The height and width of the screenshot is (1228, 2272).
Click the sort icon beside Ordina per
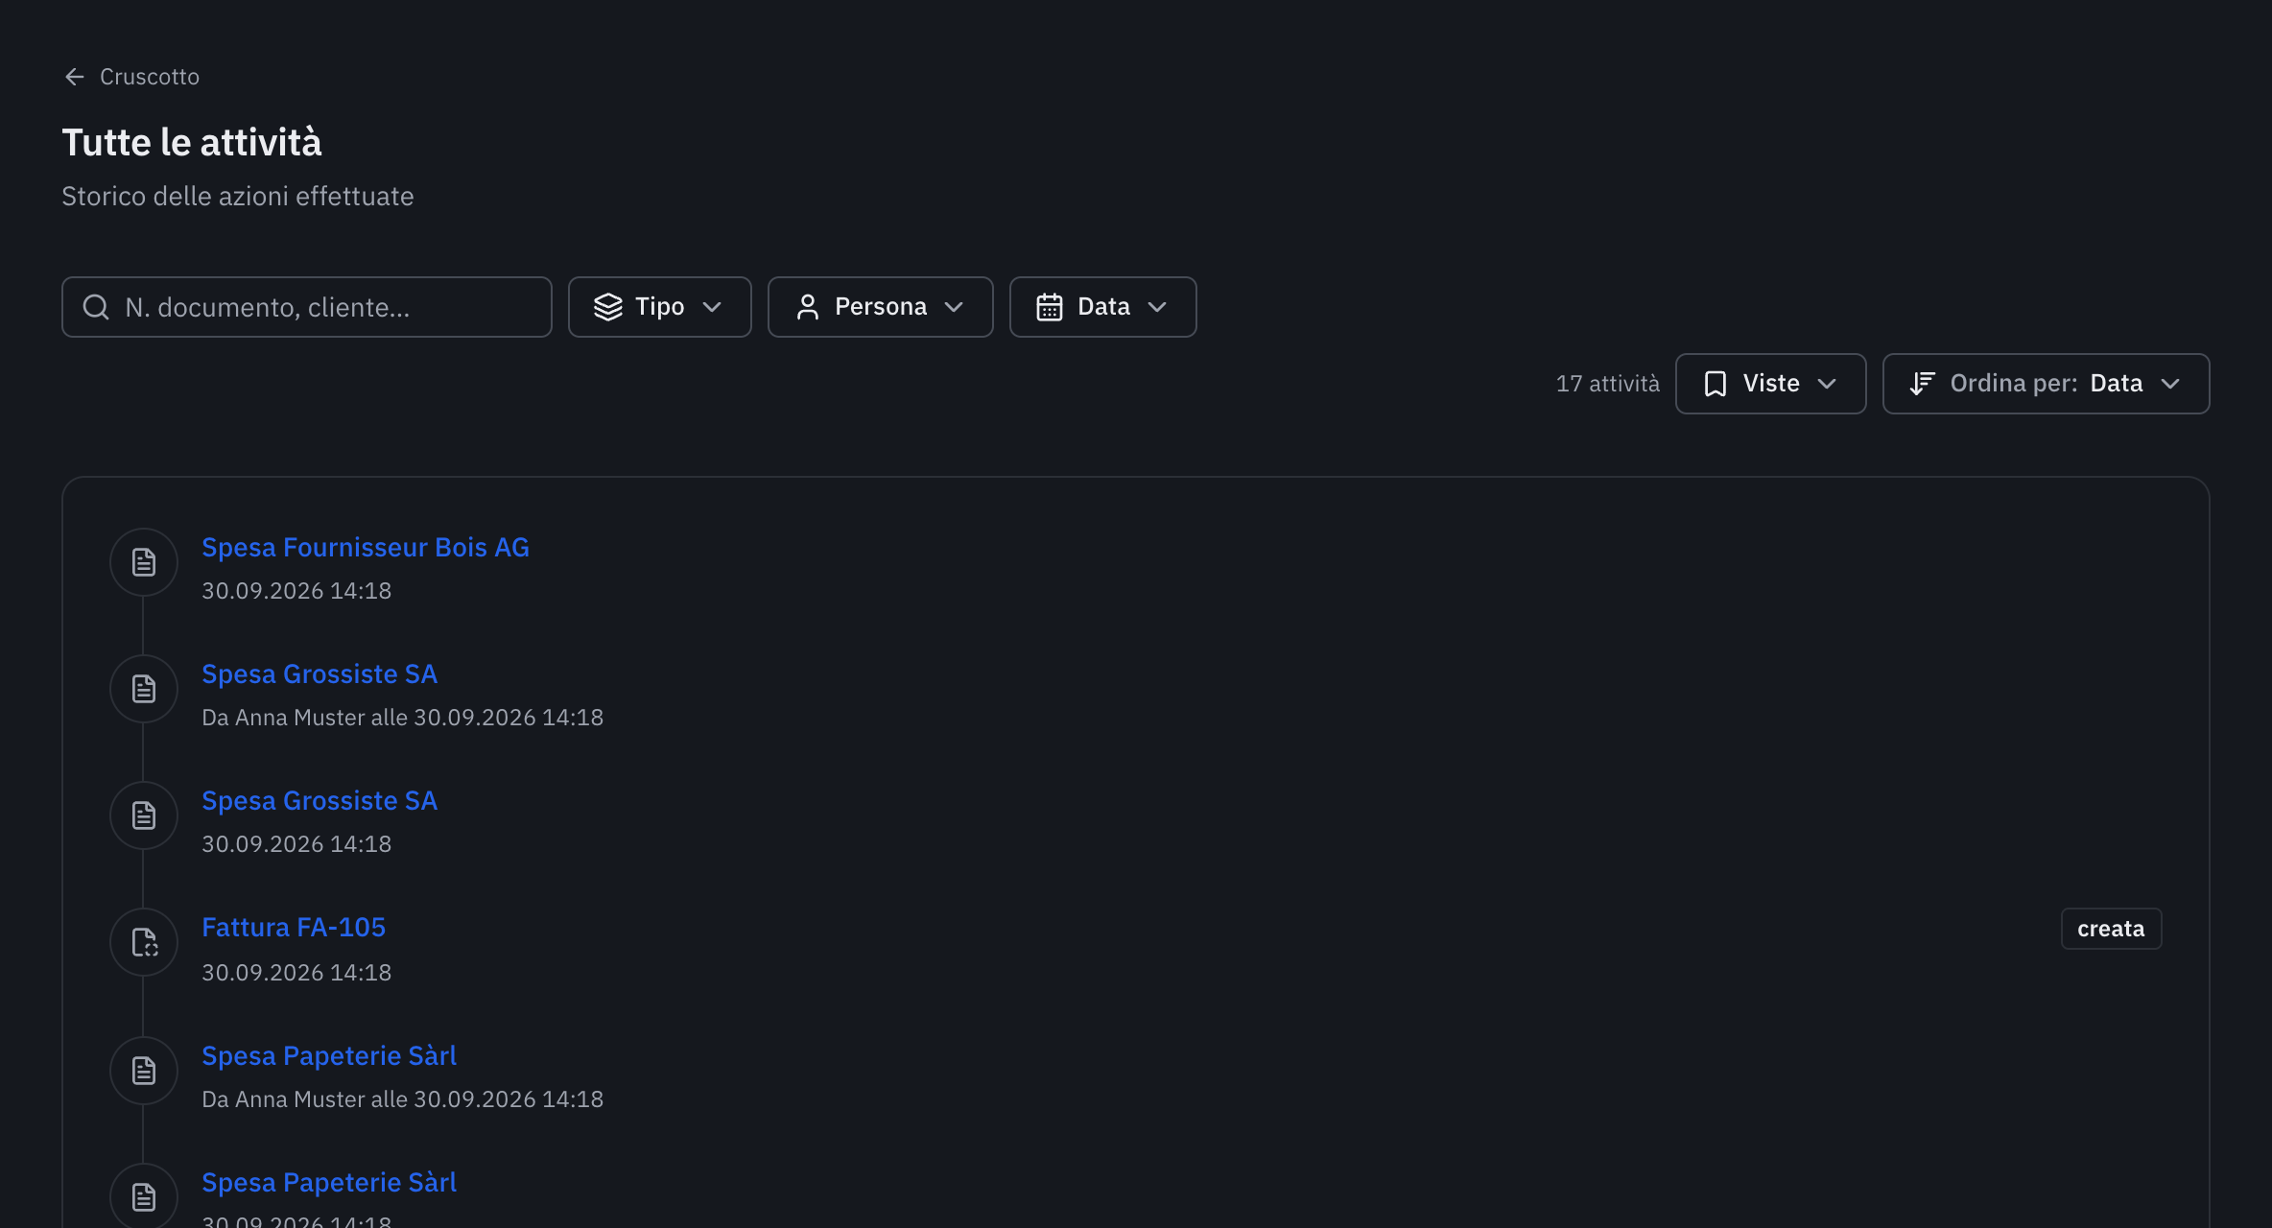click(x=1922, y=384)
